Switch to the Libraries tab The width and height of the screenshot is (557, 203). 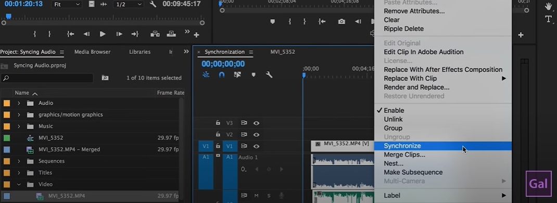(140, 52)
